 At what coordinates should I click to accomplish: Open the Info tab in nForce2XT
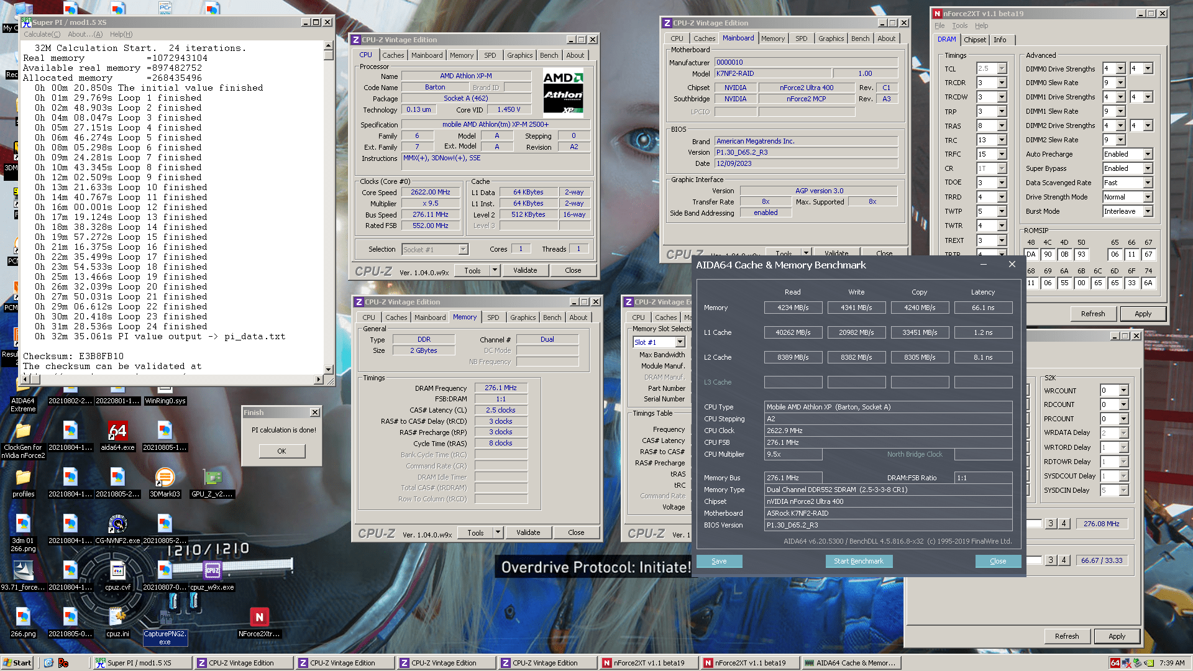(1000, 40)
